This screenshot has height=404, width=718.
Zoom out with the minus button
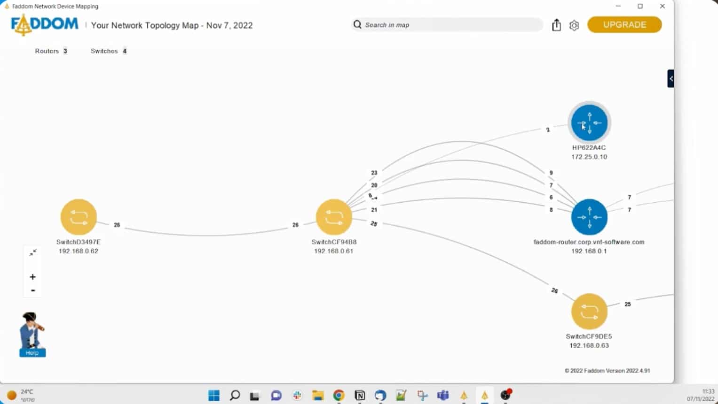[x=33, y=290]
